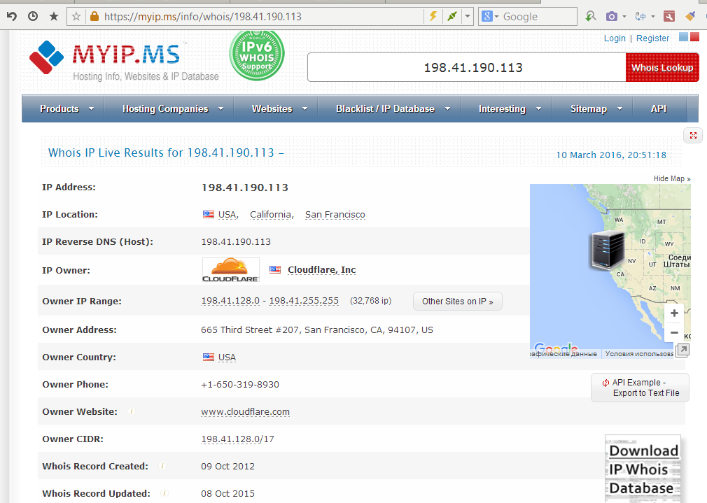This screenshot has height=503, width=707.
Task: Zoom in on the map
Action: coord(674,313)
